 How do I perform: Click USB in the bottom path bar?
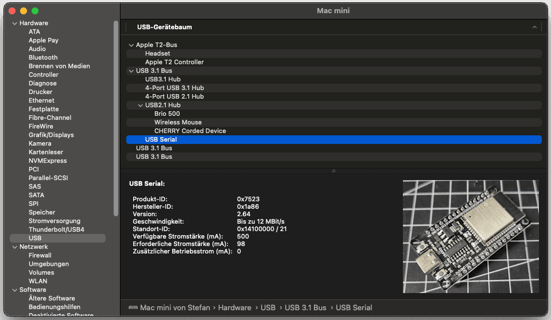coord(268,308)
